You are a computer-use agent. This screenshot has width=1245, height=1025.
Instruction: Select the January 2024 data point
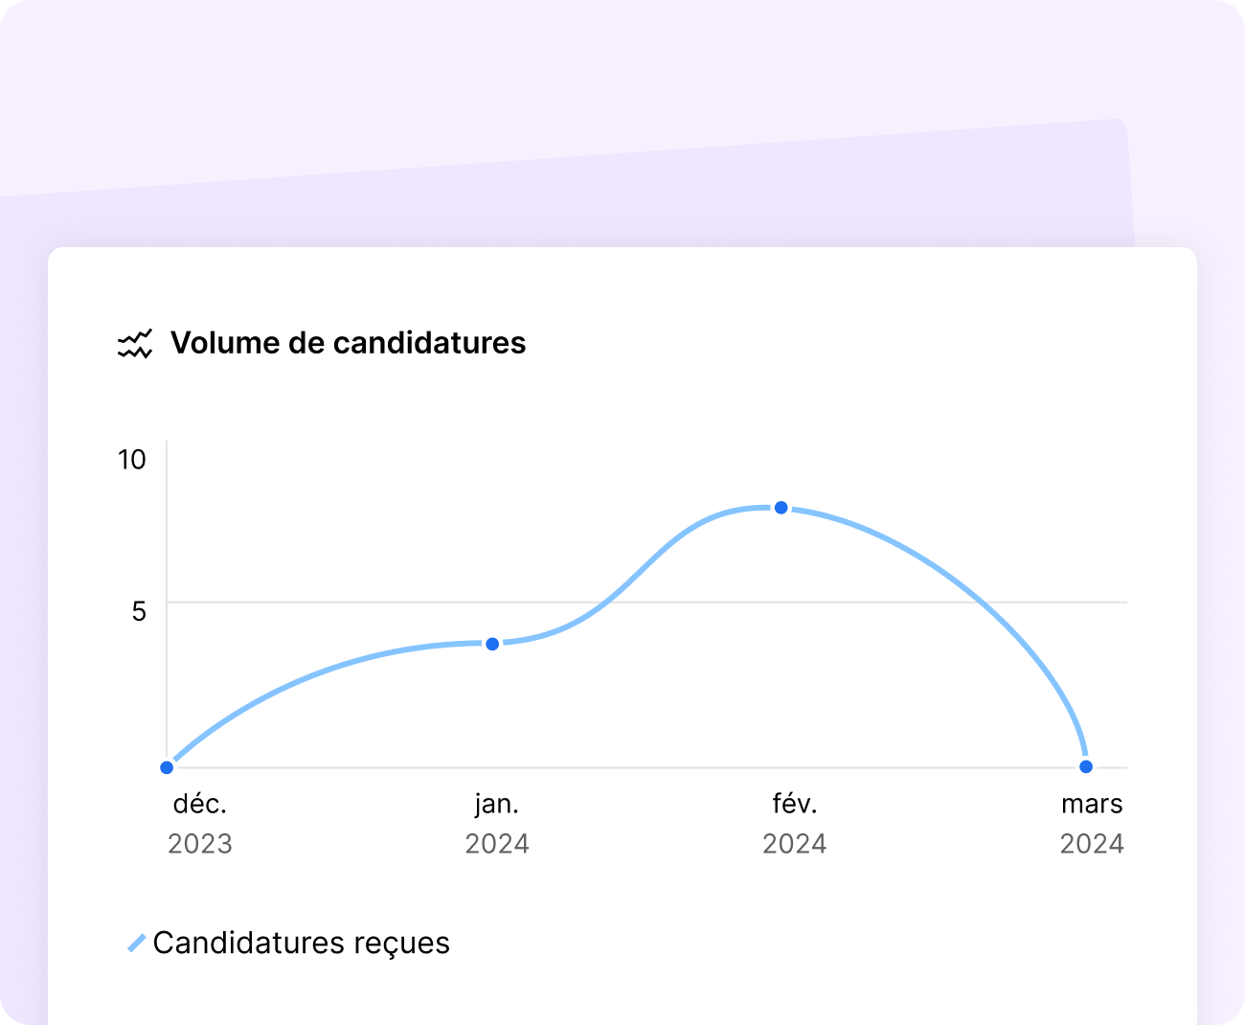tap(492, 644)
